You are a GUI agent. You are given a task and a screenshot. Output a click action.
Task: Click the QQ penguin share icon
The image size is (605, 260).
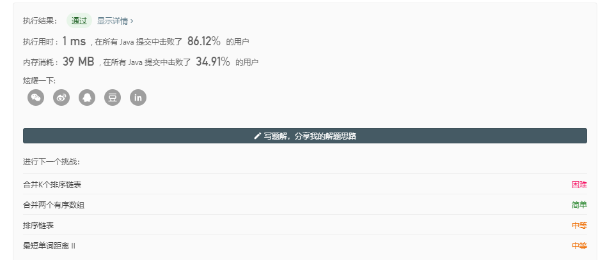pos(87,97)
